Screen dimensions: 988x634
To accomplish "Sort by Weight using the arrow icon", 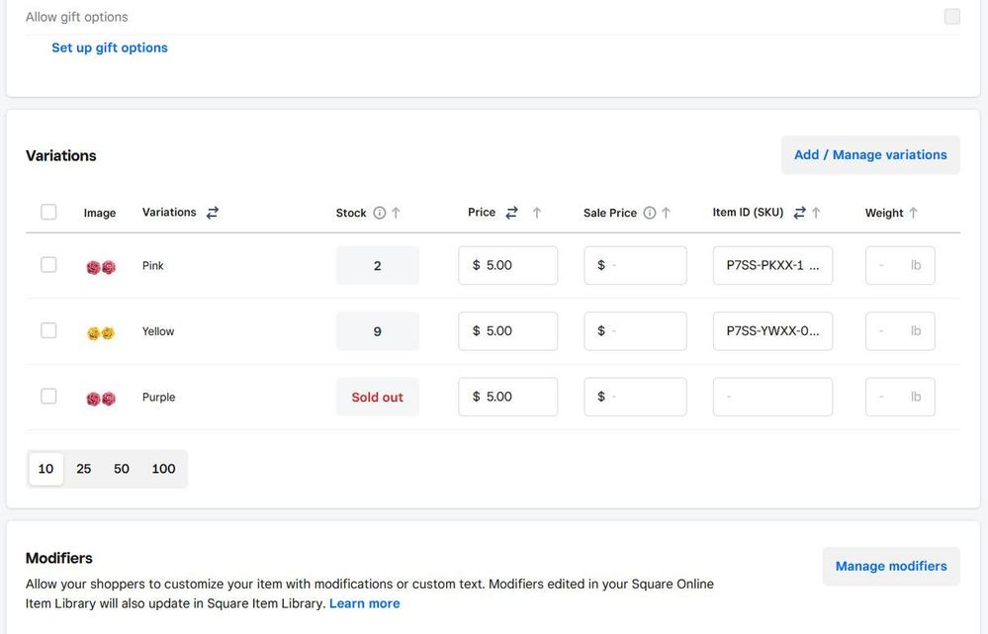I will point(913,213).
